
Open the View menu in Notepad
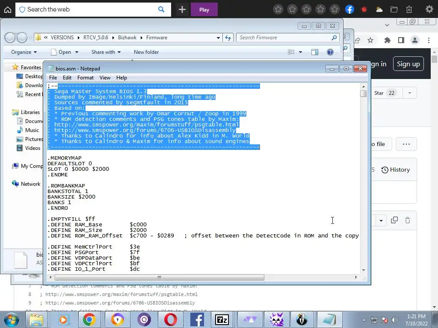pos(105,78)
